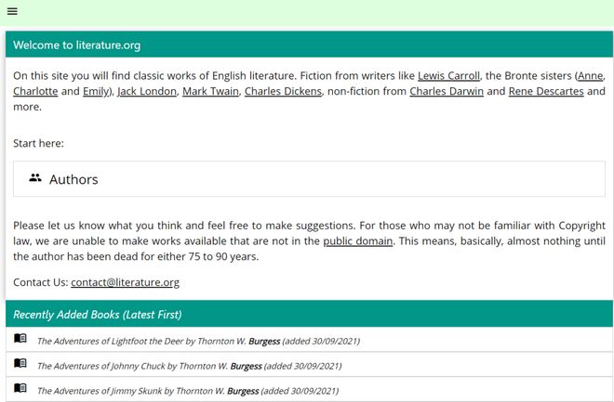Click the Authors people icon
The height and width of the screenshot is (402, 614).
[x=35, y=178]
